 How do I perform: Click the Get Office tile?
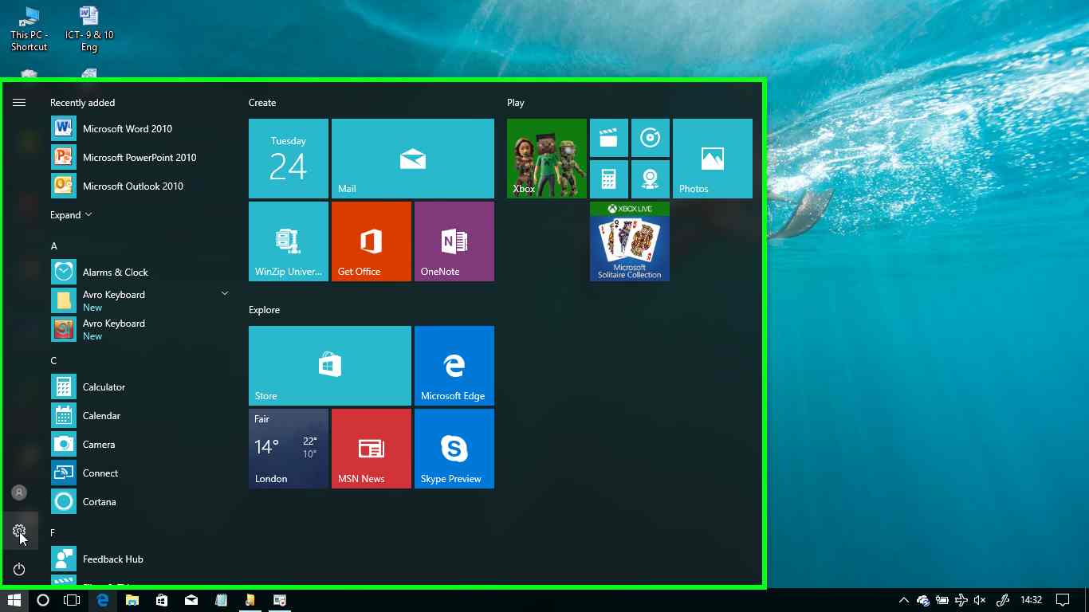(372, 241)
